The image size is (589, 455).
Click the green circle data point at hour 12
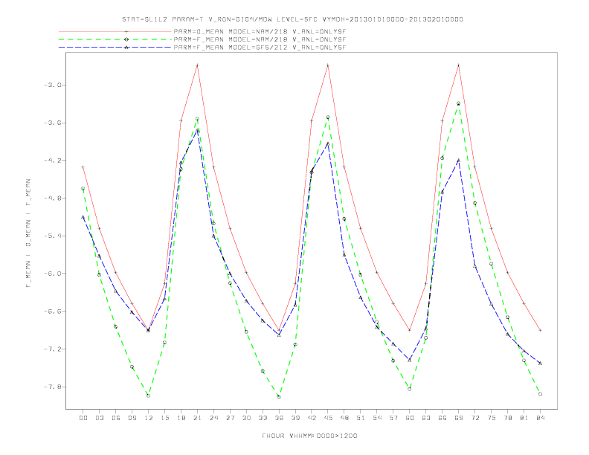click(149, 396)
